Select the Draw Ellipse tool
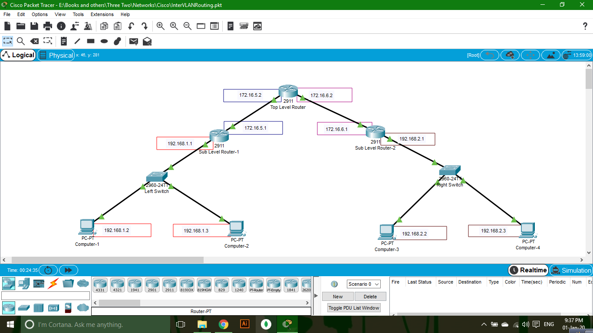This screenshot has width=593, height=333. point(104,41)
